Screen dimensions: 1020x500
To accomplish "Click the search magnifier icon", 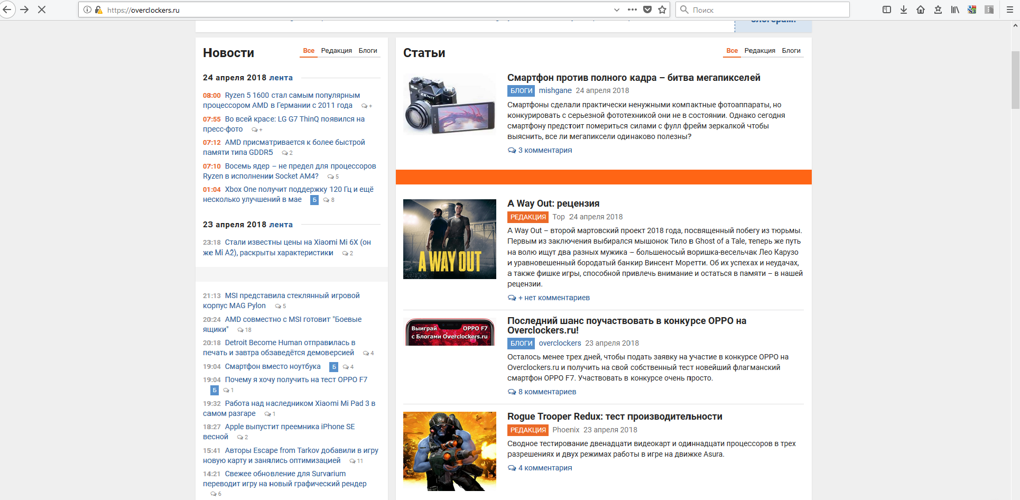I will [684, 10].
